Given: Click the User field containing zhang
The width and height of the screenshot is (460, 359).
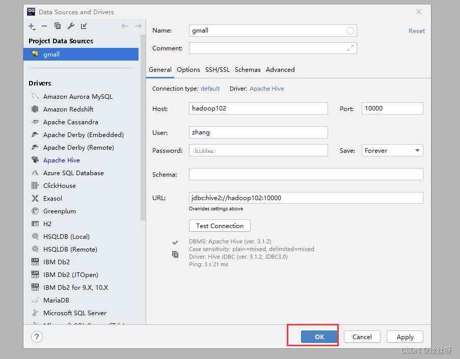Looking at the screenshot, I should tap(258, 132).
